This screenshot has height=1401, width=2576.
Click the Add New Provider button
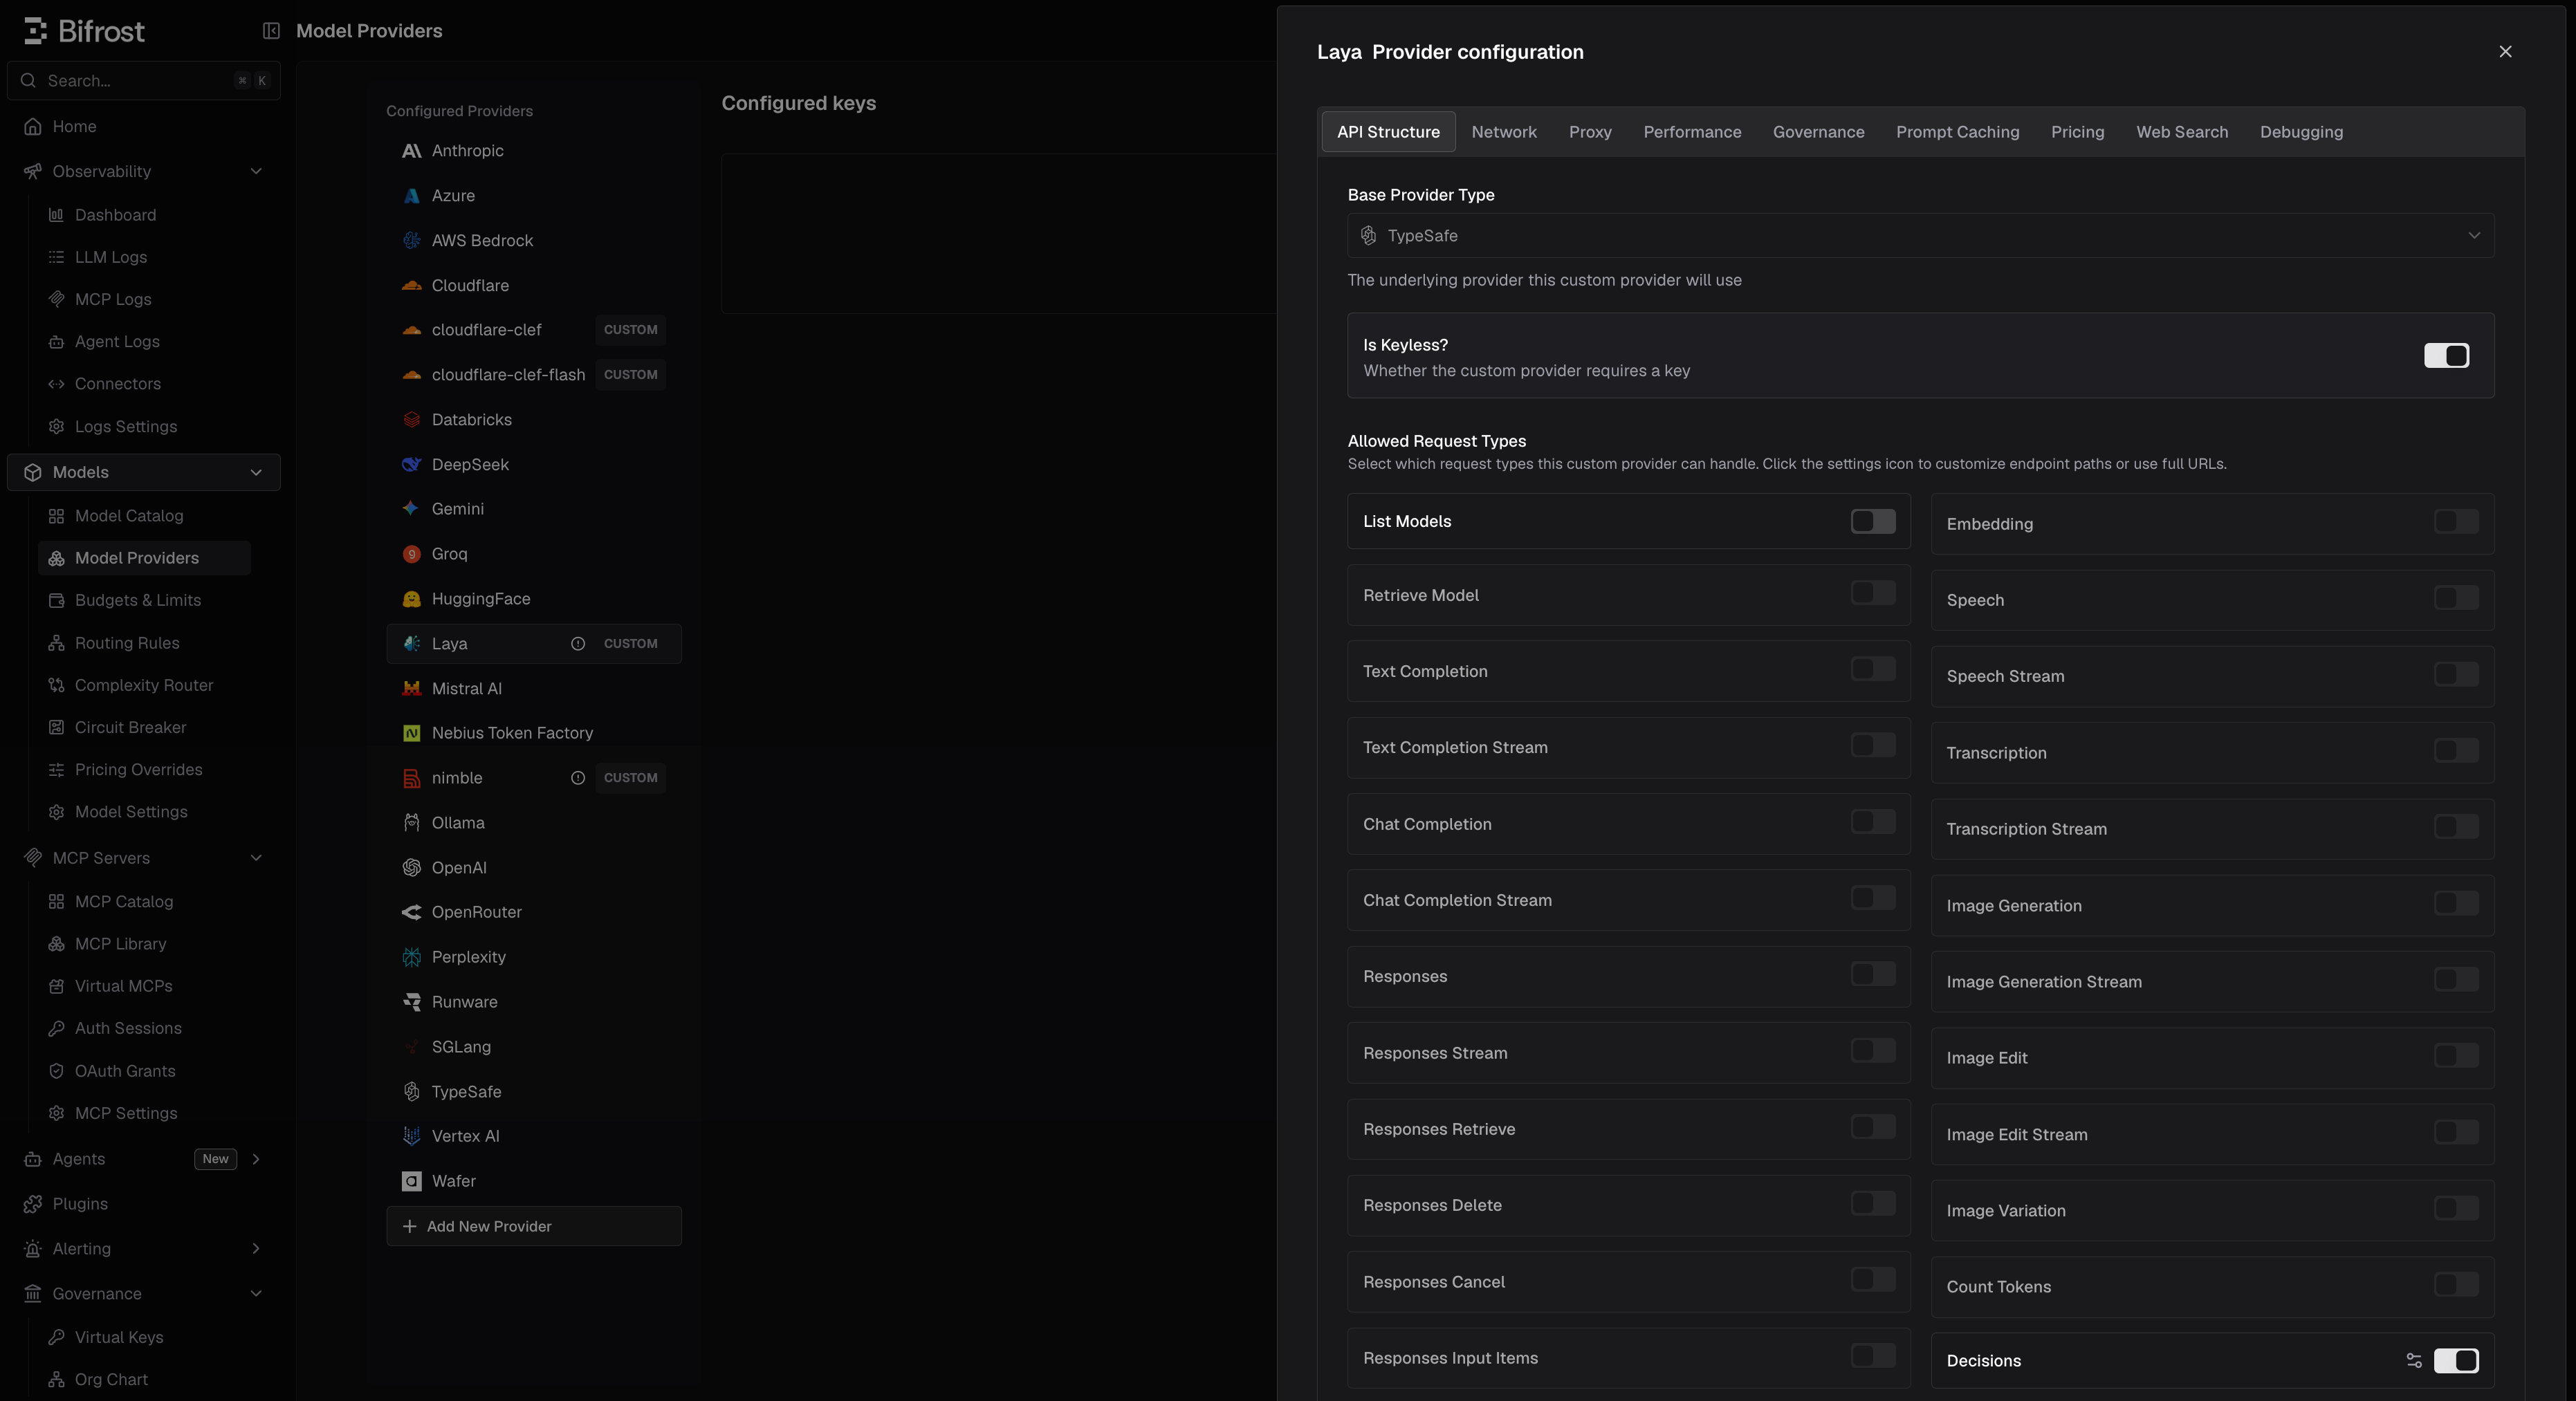click(534, 1226)
